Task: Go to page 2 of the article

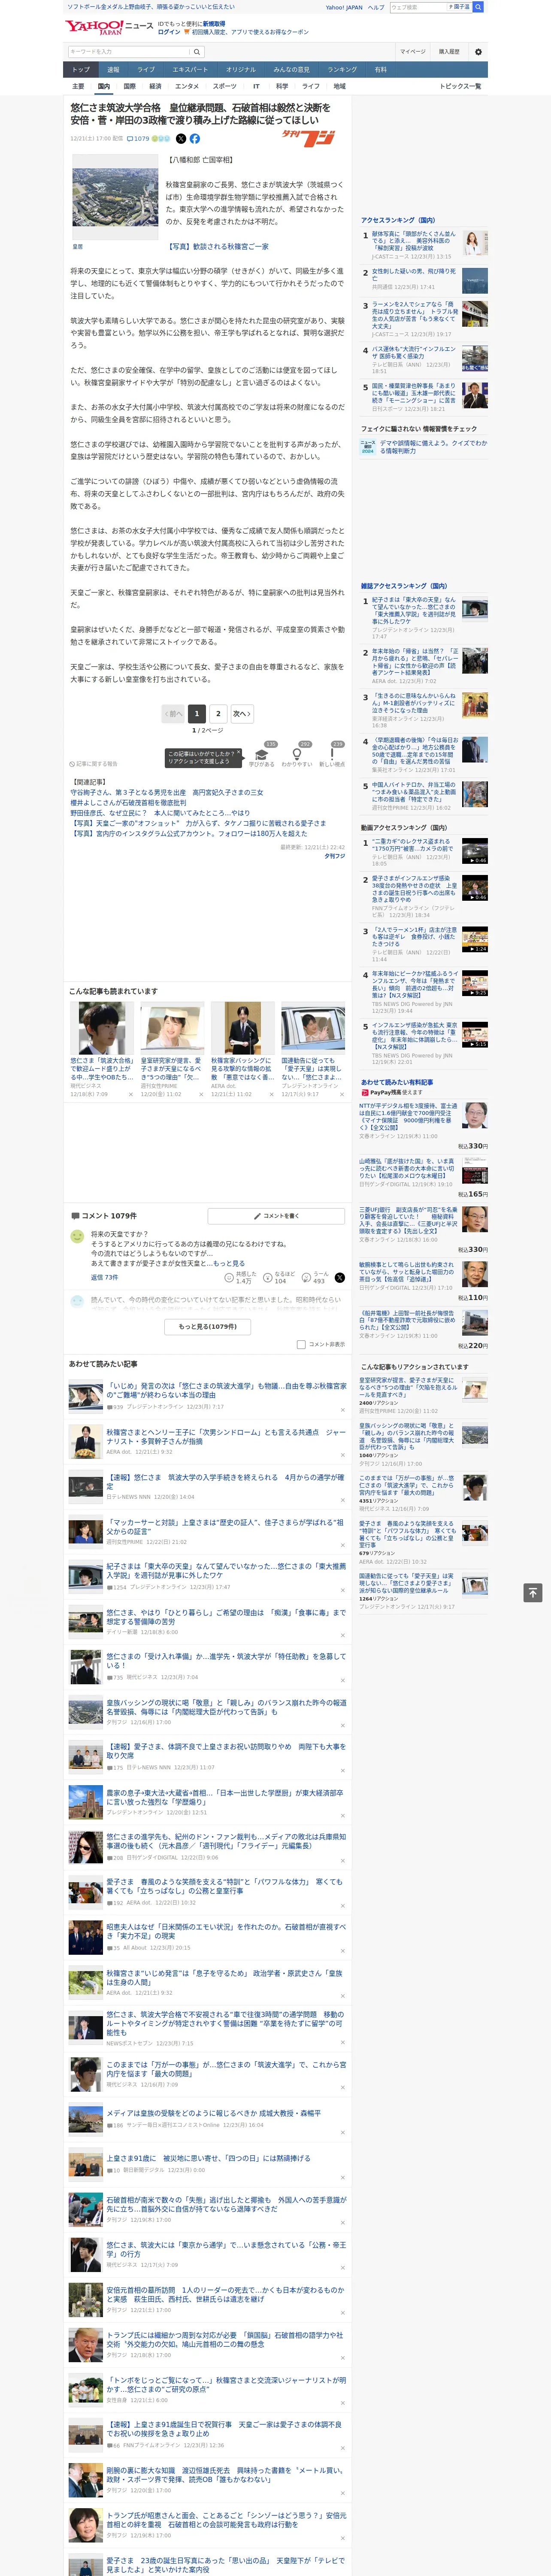Action: click(x=218, y=714)
